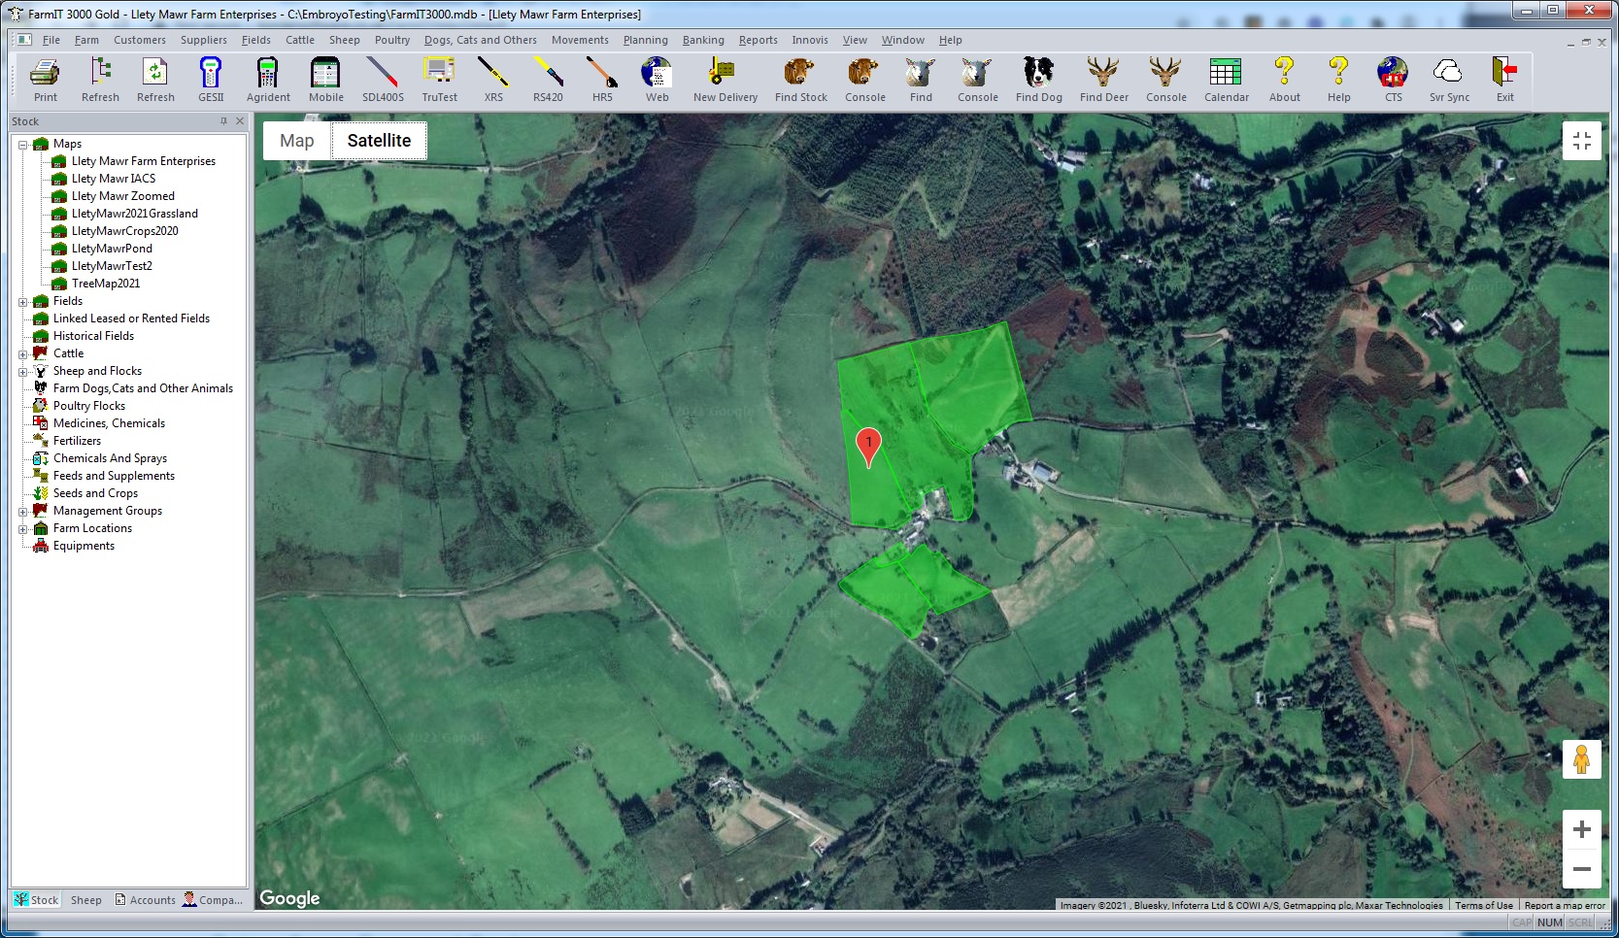
Task: Expand the Cattle tree node
Action: (22, 354)
